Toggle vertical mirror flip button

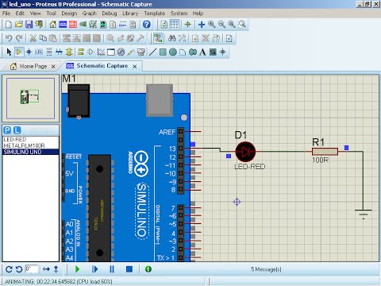(56, 269)
